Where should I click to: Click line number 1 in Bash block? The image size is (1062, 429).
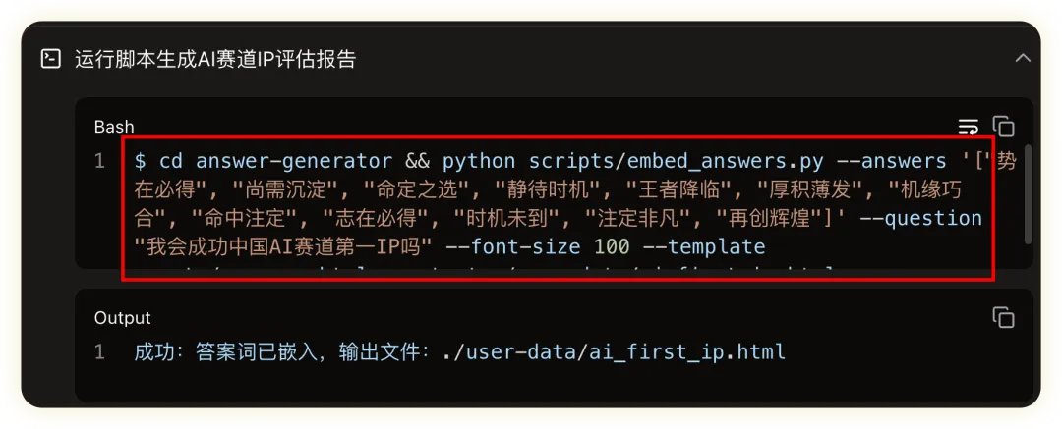[x=99, y=161]
